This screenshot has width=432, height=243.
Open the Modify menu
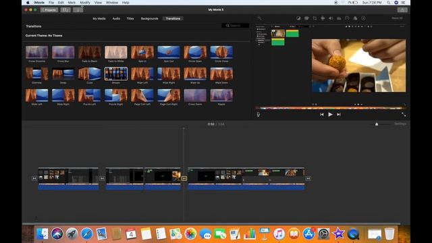tap(85, 3)
